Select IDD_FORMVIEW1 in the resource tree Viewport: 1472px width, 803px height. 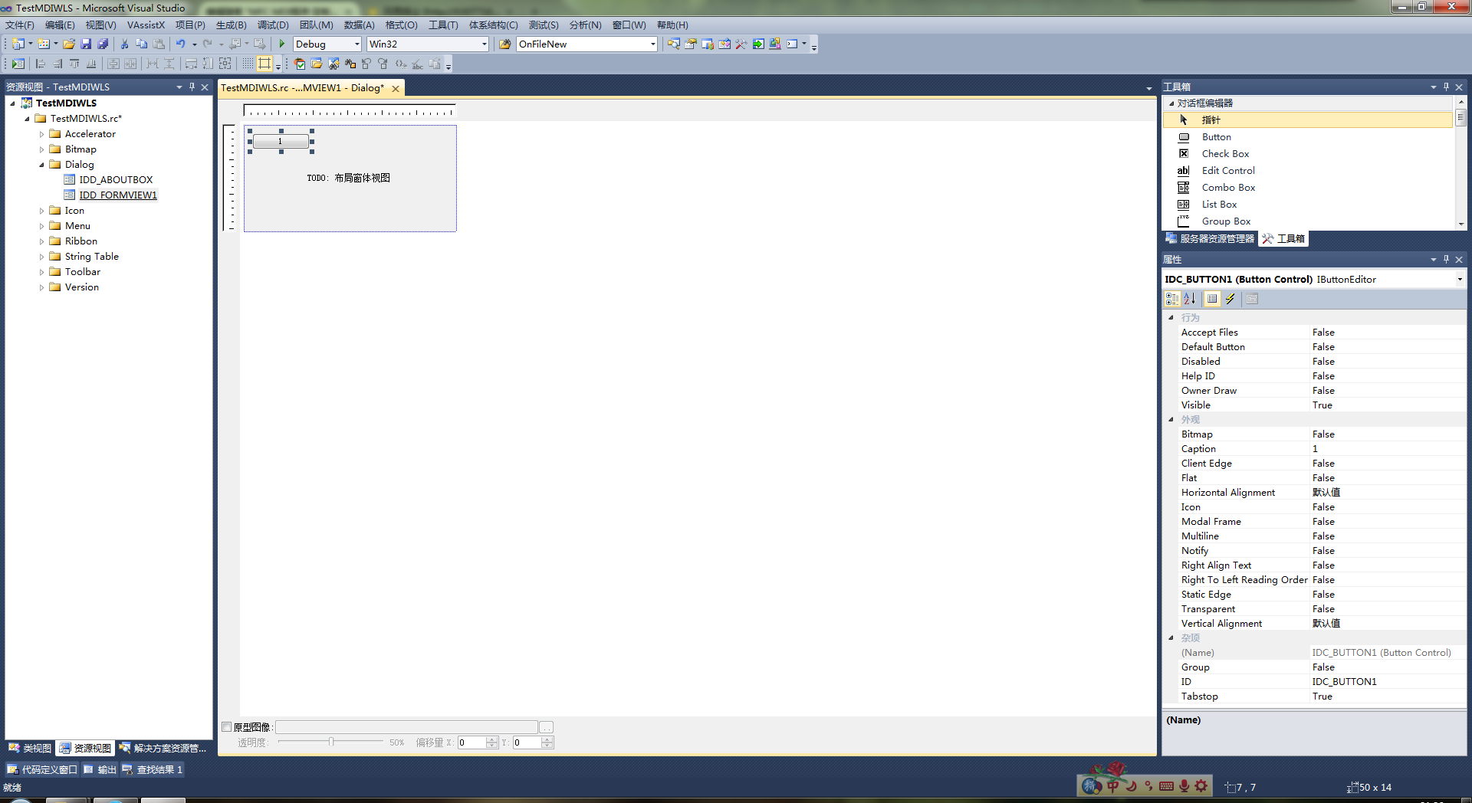pyautogui.click(x=118, y=195)
